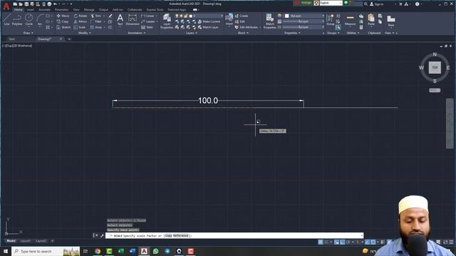456x256 pixels.
Task: Open Chrome from the taskbar
Action: [98, 251]
